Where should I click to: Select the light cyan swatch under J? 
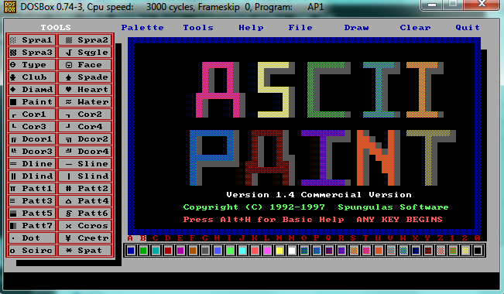[x=242, y=251]
